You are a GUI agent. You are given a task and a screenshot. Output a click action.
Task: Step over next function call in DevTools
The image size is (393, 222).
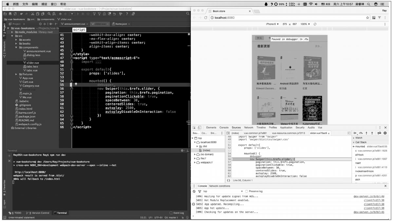361,133
